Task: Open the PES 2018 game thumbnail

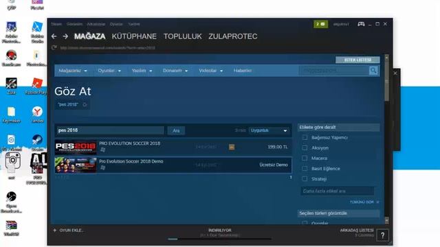Action: tap(76, 148)
